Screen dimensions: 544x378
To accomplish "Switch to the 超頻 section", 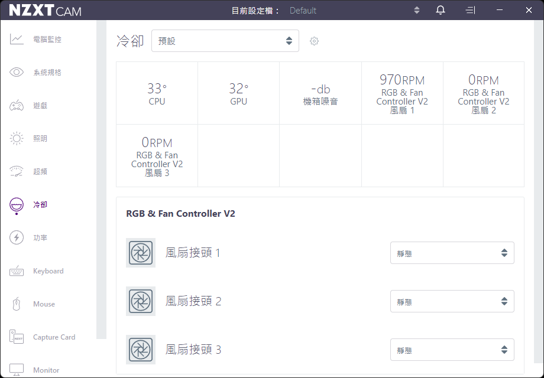I will (40, 171).
